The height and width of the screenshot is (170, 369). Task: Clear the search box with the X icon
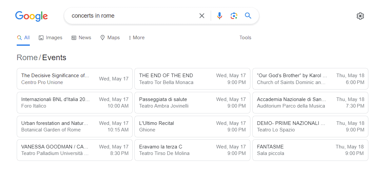(202, 16)
